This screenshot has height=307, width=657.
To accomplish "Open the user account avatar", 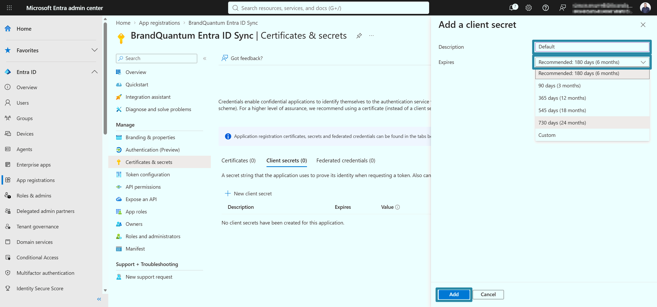I will (x=645, y=8).
